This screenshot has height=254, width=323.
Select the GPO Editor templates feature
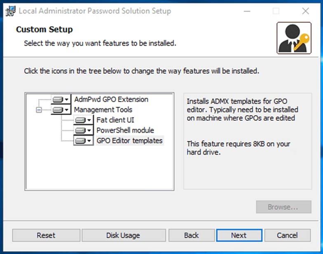(x=129, y=141)
